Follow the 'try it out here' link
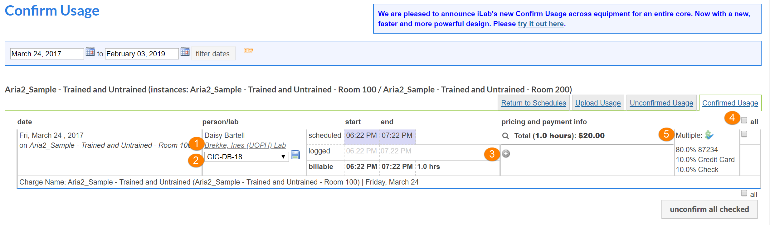This screenshot has height=225, width=770. [541, 24]
